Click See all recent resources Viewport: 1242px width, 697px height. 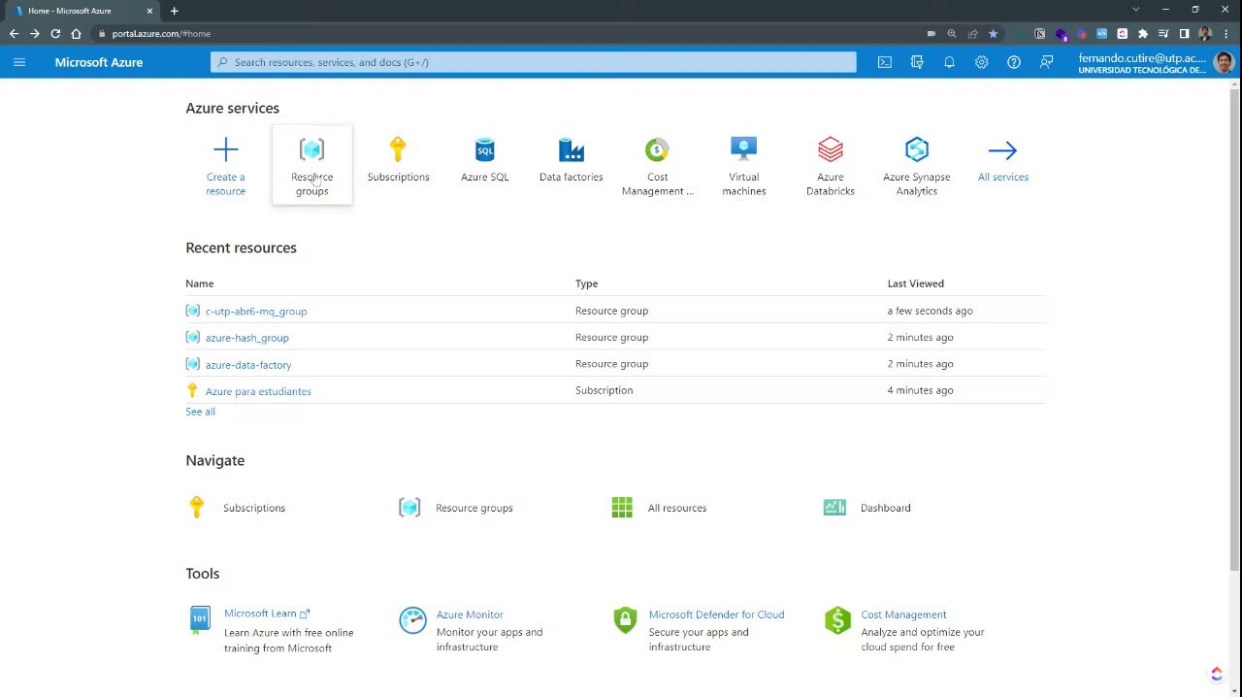pyautogui.click(x=200, y=412)
